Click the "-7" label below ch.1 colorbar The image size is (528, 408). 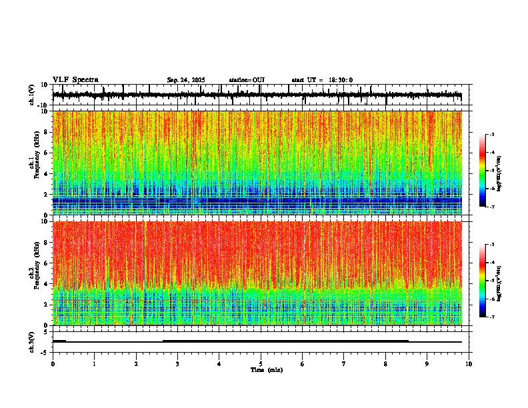[x=491, y=207]
